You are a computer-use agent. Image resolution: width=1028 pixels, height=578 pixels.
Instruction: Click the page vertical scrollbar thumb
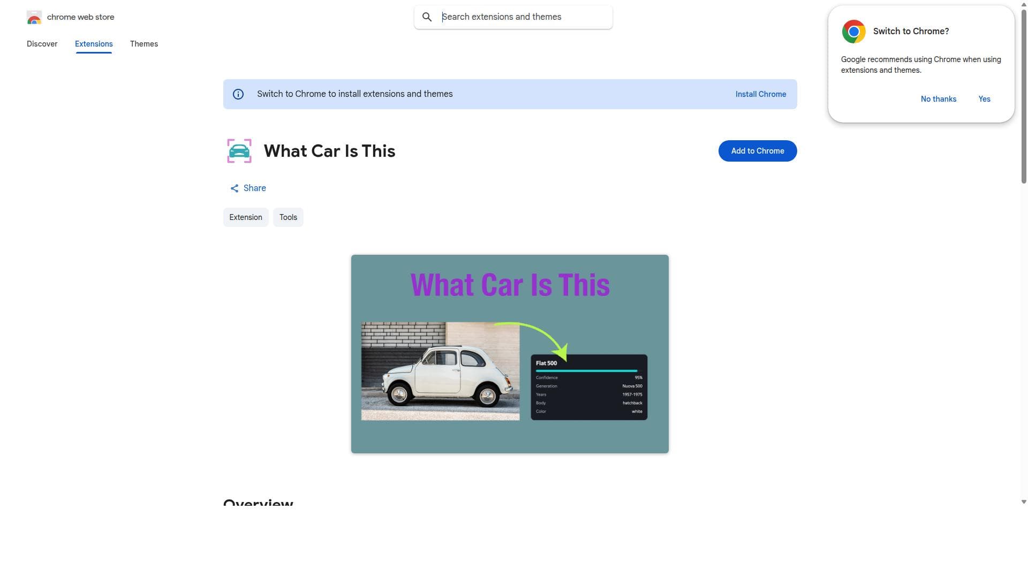click(x=1024, y=96)
